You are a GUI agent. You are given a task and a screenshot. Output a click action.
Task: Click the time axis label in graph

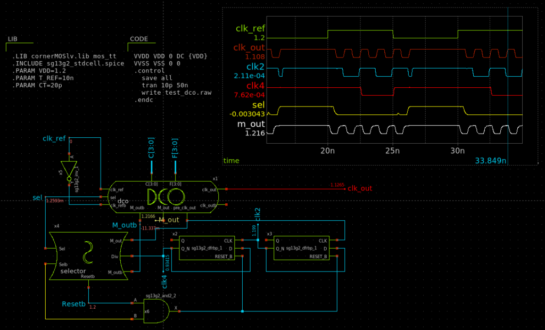tap(232, 160)
